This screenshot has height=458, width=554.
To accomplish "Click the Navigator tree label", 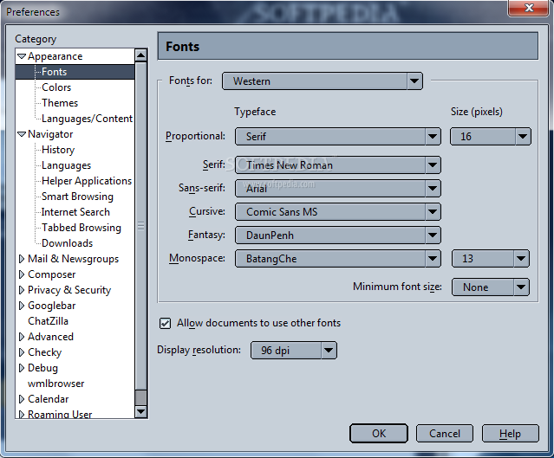I will pyautogui.click(x=50, y=134).
